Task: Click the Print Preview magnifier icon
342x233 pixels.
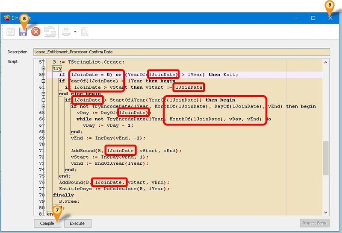Action: [85, 32]
